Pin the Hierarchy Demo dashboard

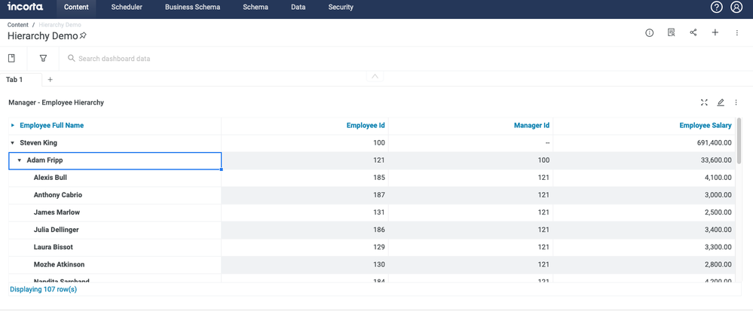[83, 35]
